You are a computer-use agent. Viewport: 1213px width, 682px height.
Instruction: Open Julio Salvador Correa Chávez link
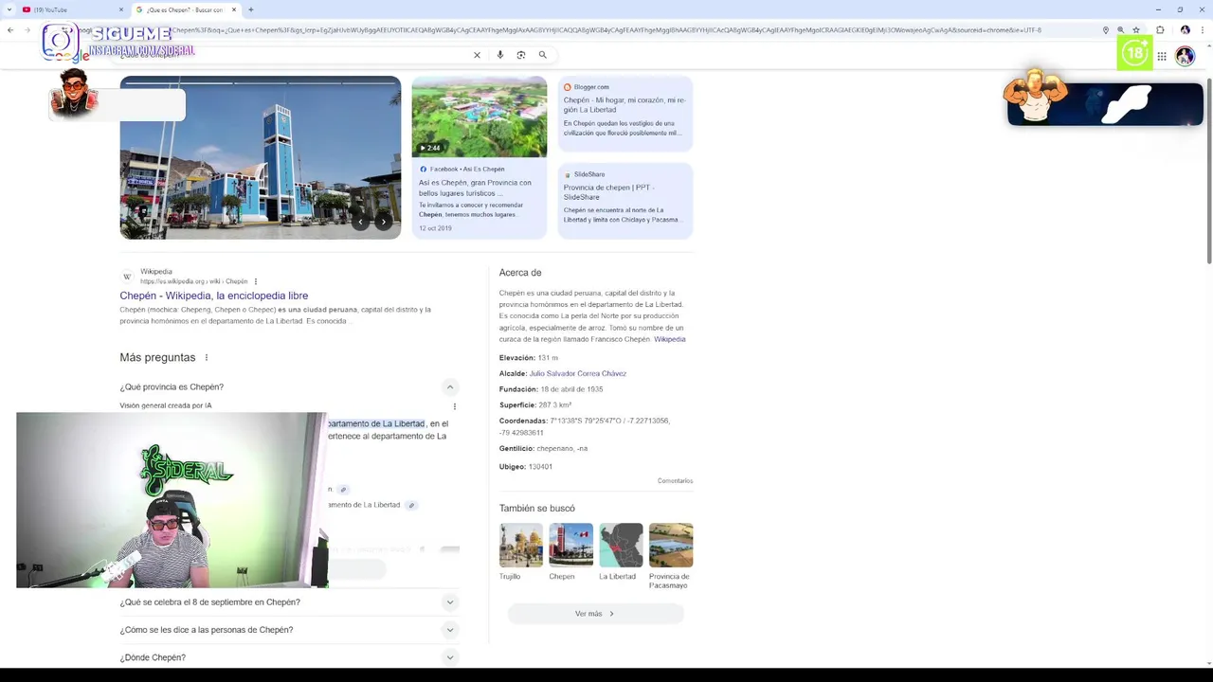tap(577, 373)
